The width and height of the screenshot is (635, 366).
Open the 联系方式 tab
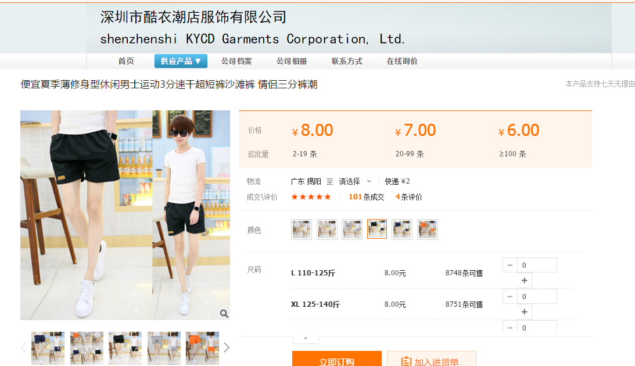pyautogui.click(x=347, y=61)
